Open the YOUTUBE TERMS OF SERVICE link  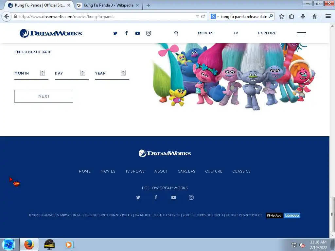tap(203, 215)
